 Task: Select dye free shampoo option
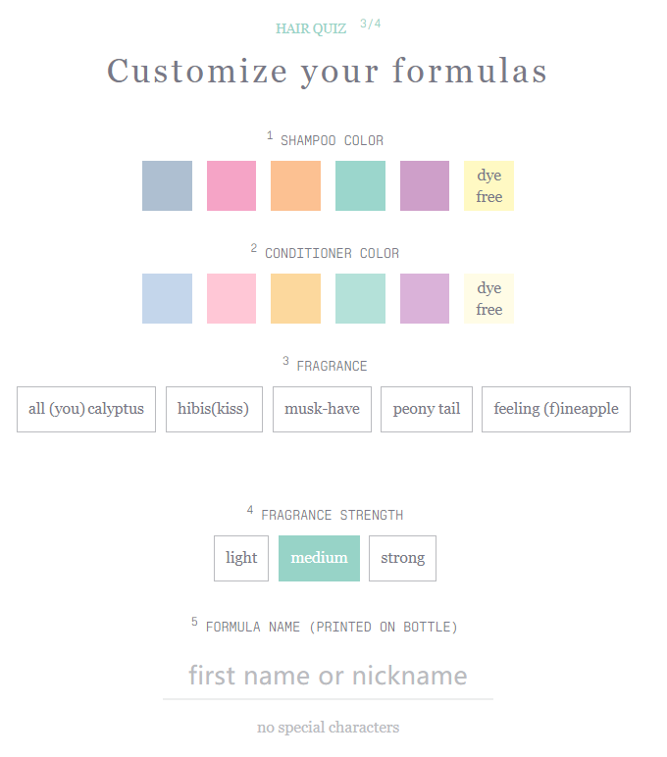pos(488,185)
